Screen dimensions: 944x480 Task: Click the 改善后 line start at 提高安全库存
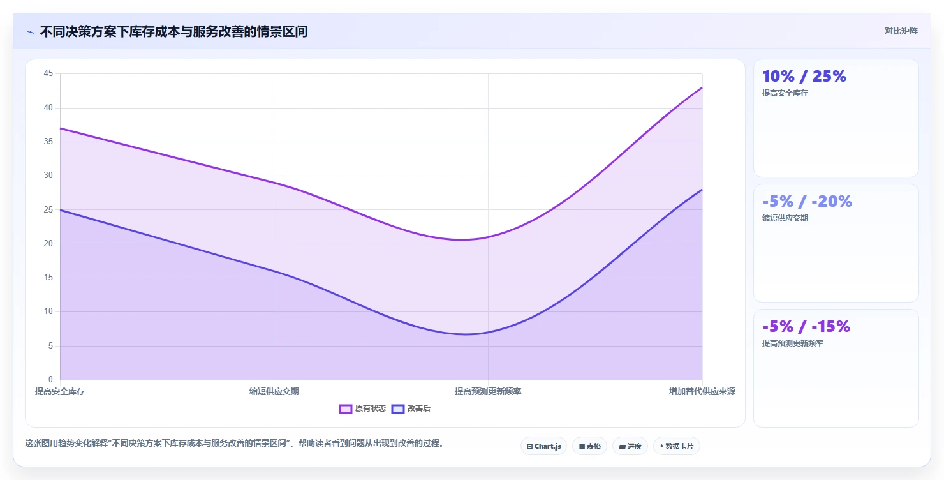(61, 210)
